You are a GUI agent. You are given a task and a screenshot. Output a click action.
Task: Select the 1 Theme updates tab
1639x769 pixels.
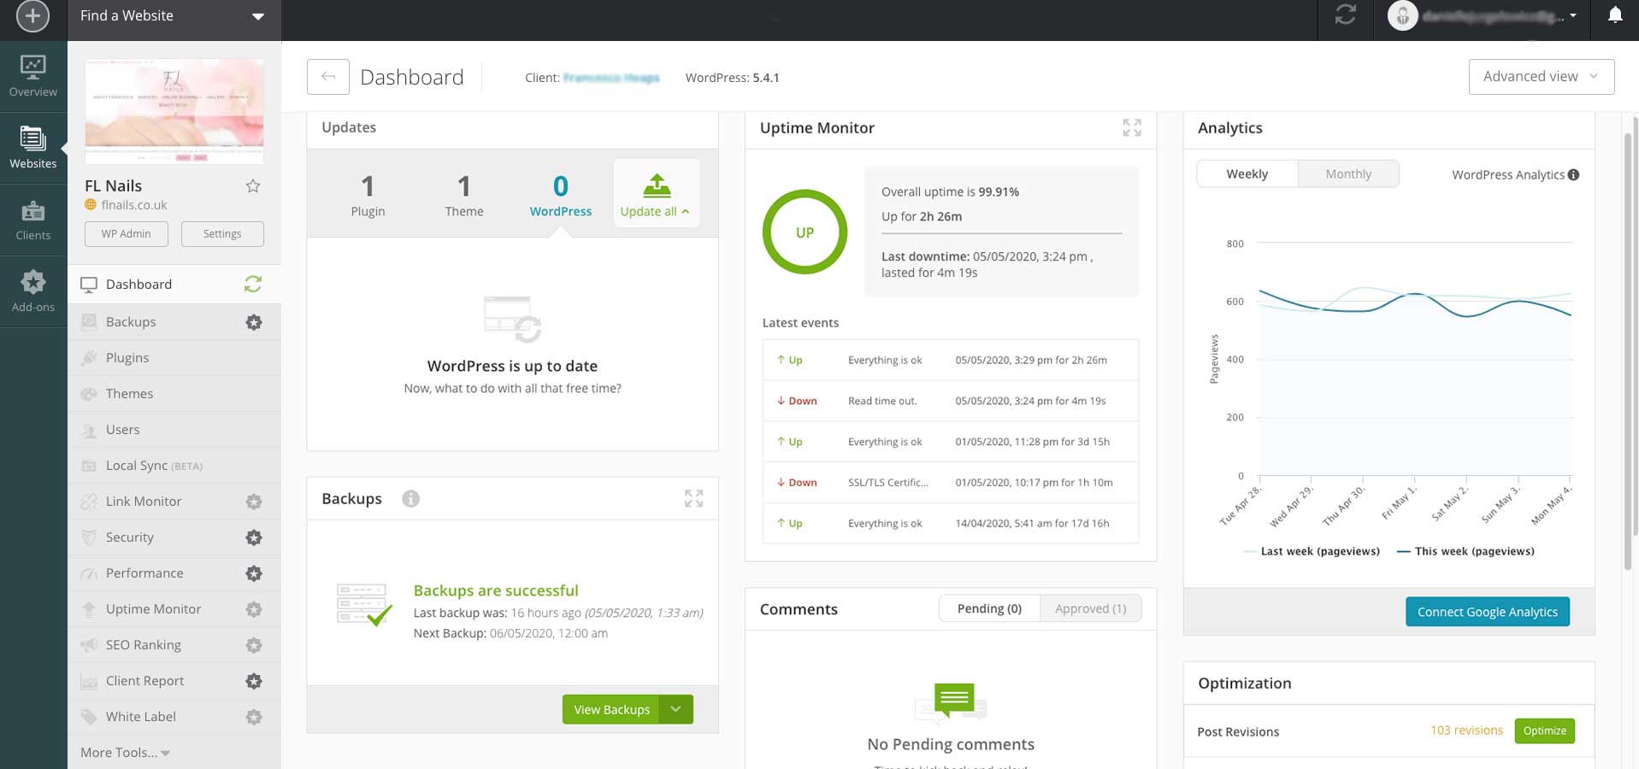click(x=463, y=195)
